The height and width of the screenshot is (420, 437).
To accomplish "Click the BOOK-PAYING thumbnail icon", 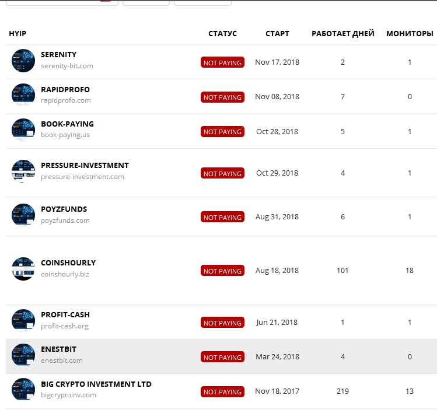I will [23, 130].
